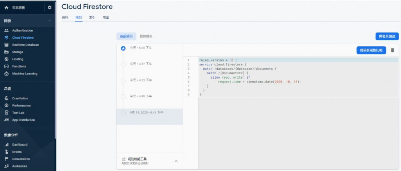The image size is (401, 171).
Task: Click line number 9 in gutter
Action: coord(188,94)
